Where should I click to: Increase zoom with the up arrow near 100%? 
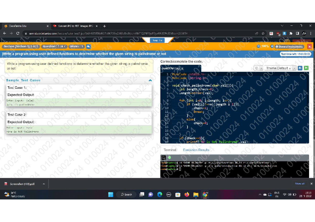272,46
